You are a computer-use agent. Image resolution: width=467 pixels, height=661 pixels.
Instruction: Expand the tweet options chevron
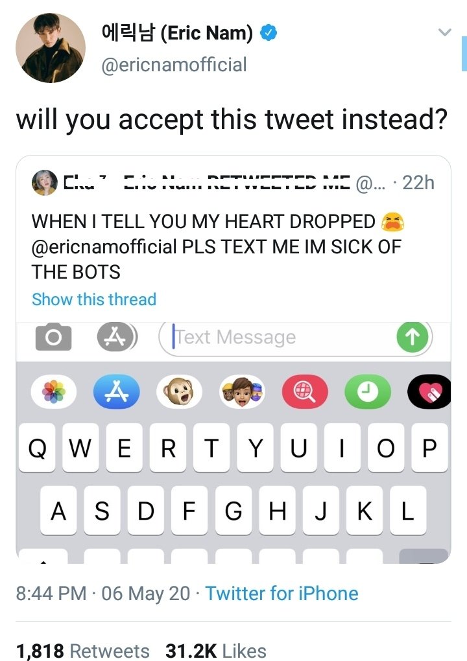point(444,32)
